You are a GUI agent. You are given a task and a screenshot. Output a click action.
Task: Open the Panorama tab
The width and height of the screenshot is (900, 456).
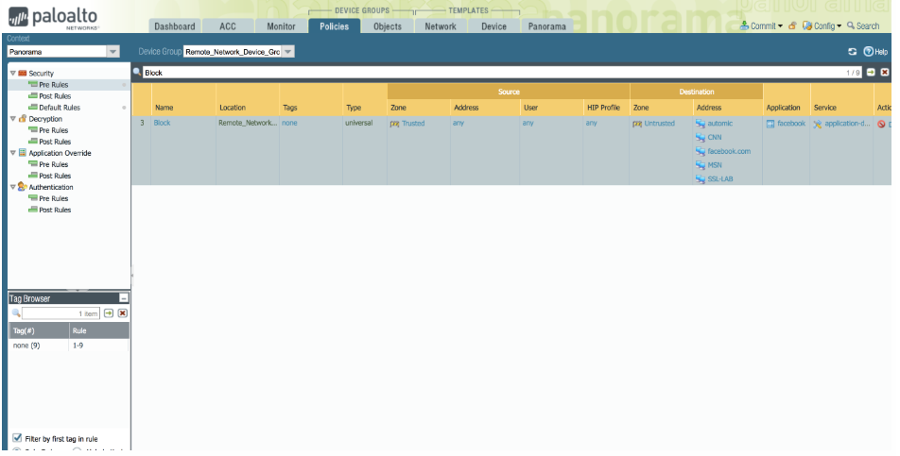547,26
